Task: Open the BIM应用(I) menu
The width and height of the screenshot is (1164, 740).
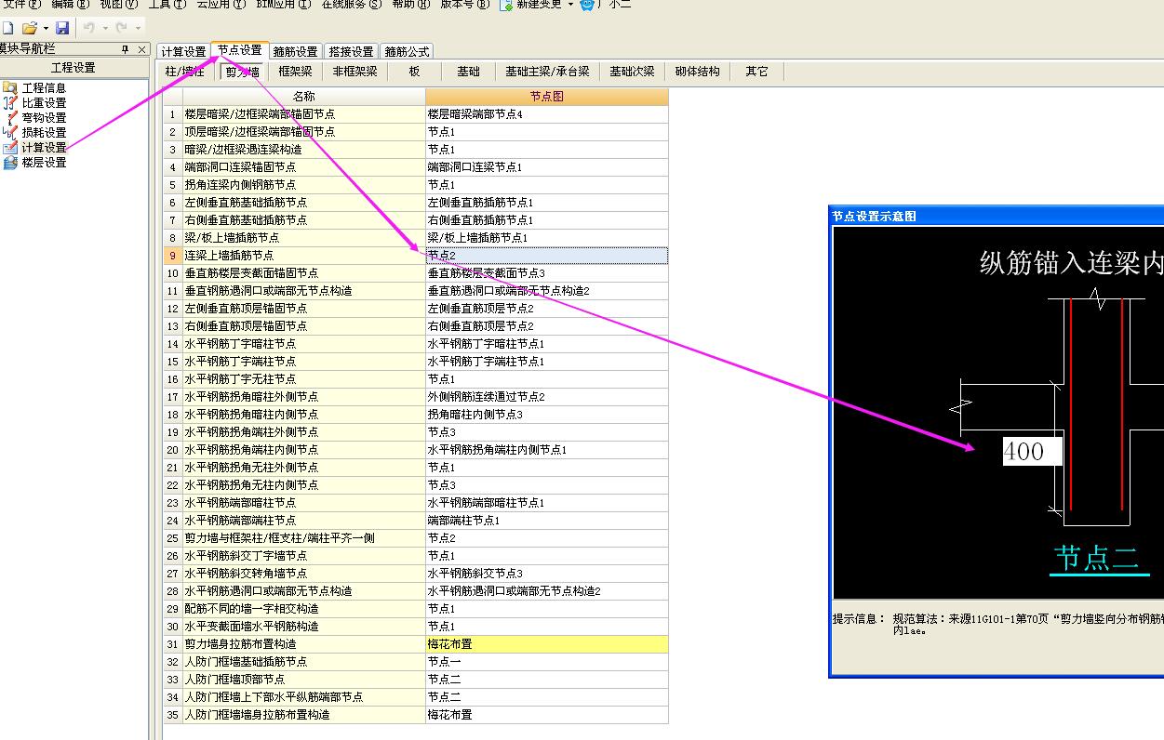Action: (282, 5)
